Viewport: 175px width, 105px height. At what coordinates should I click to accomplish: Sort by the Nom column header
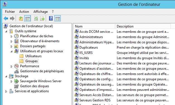point(94,26)
